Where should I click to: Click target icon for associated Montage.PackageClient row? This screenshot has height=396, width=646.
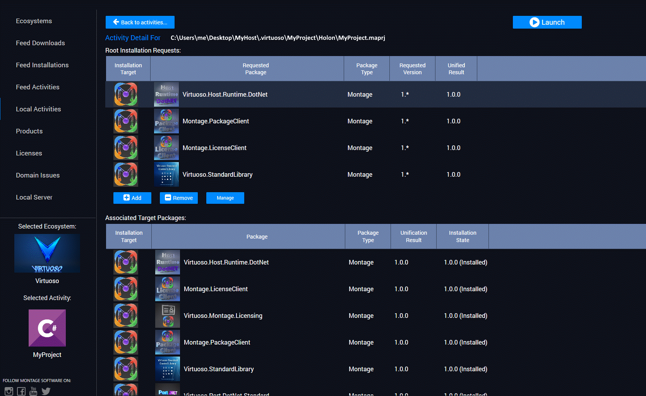[x=126, y=342]
